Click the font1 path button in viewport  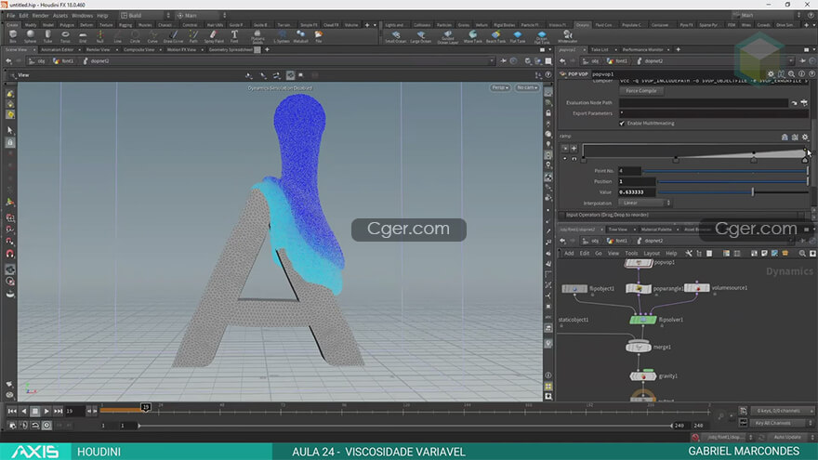[x=63, y=61]
